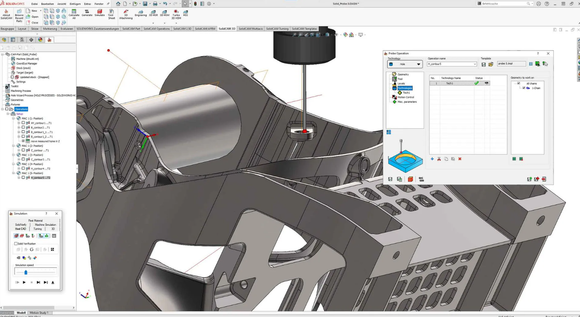Open the Einfügen menu
The width and height of the screenshot is (580, 317).
point(75,3)
